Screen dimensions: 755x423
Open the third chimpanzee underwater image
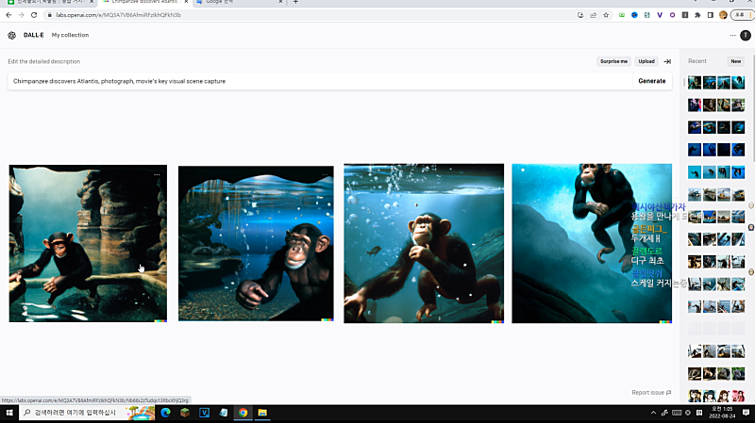[x=424, y=244]
